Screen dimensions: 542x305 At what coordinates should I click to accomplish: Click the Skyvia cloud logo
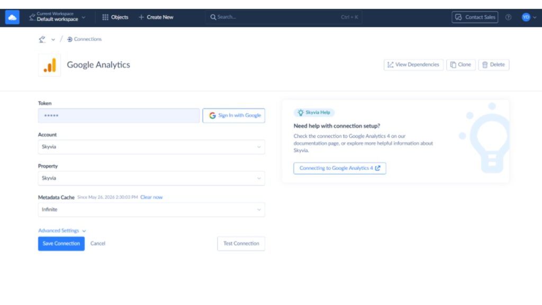click(x=12, y=17)
